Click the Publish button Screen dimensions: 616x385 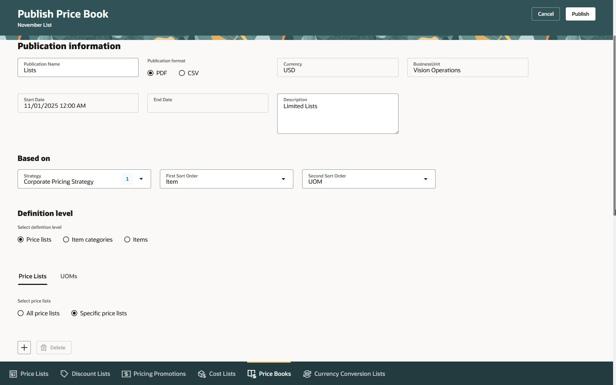coord(580,14)
